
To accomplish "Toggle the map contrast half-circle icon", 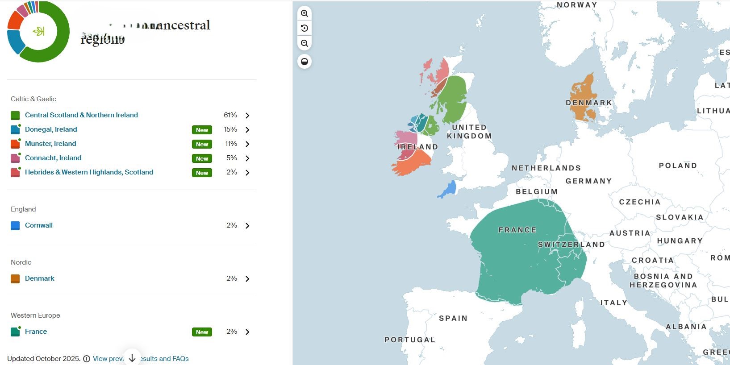I will [305, 62].
